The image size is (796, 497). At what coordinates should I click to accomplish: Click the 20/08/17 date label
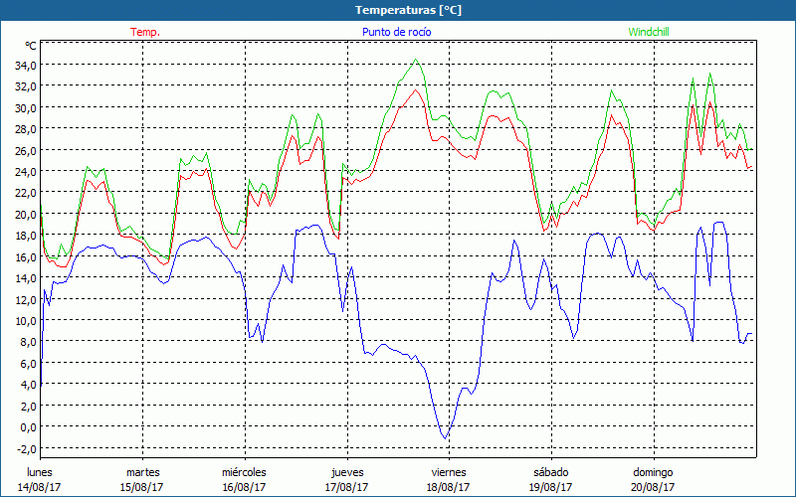coord(653,487)
